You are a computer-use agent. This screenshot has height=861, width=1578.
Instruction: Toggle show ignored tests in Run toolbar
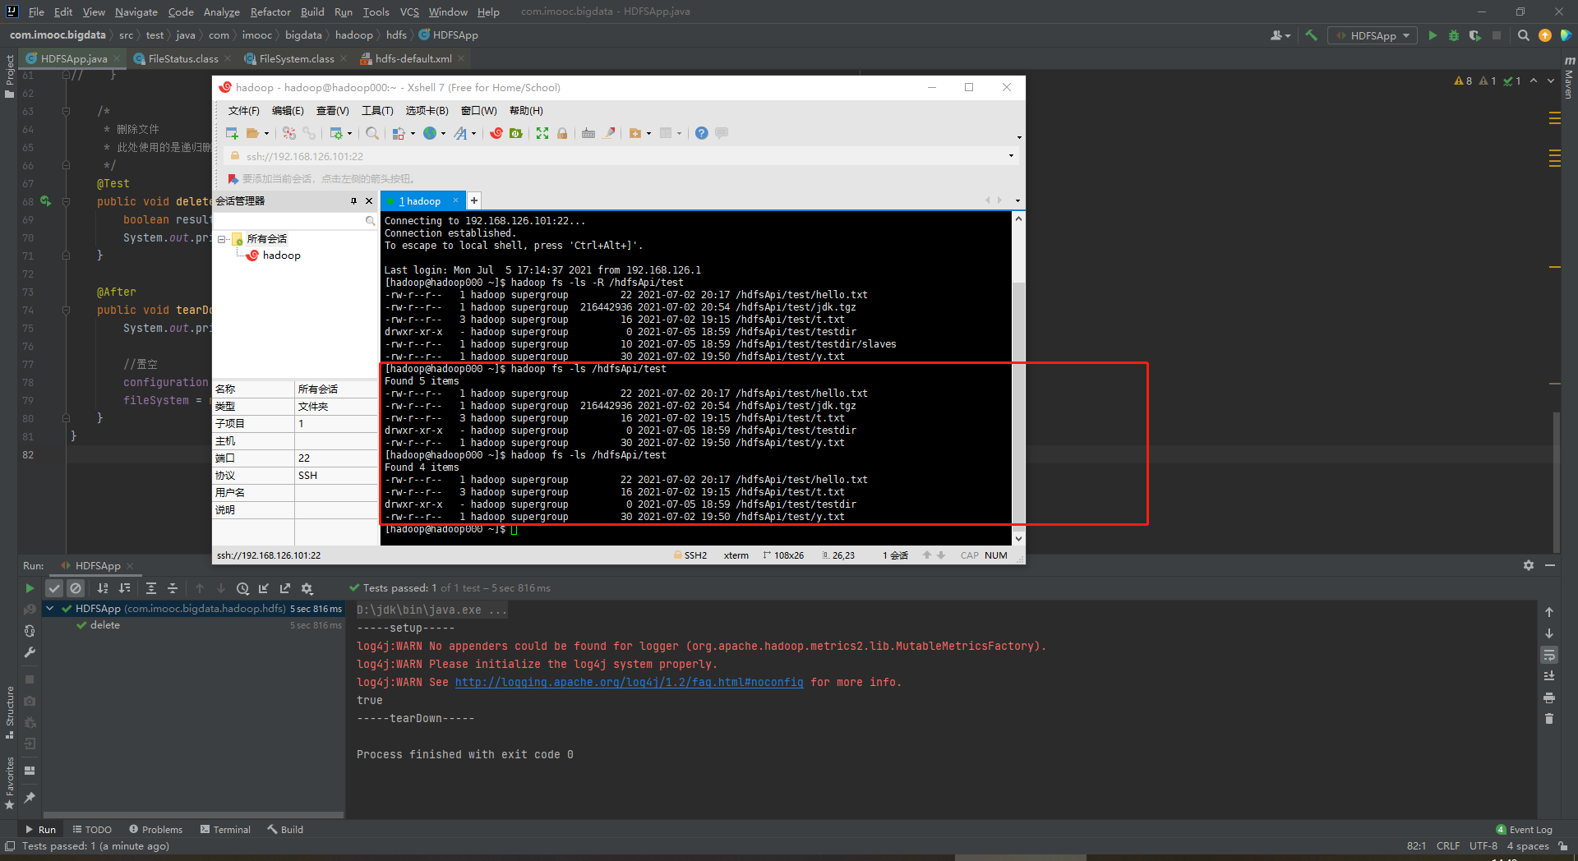point(76,588)
